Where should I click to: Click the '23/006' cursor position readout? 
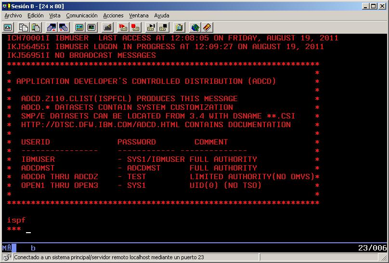pos(372,248)
